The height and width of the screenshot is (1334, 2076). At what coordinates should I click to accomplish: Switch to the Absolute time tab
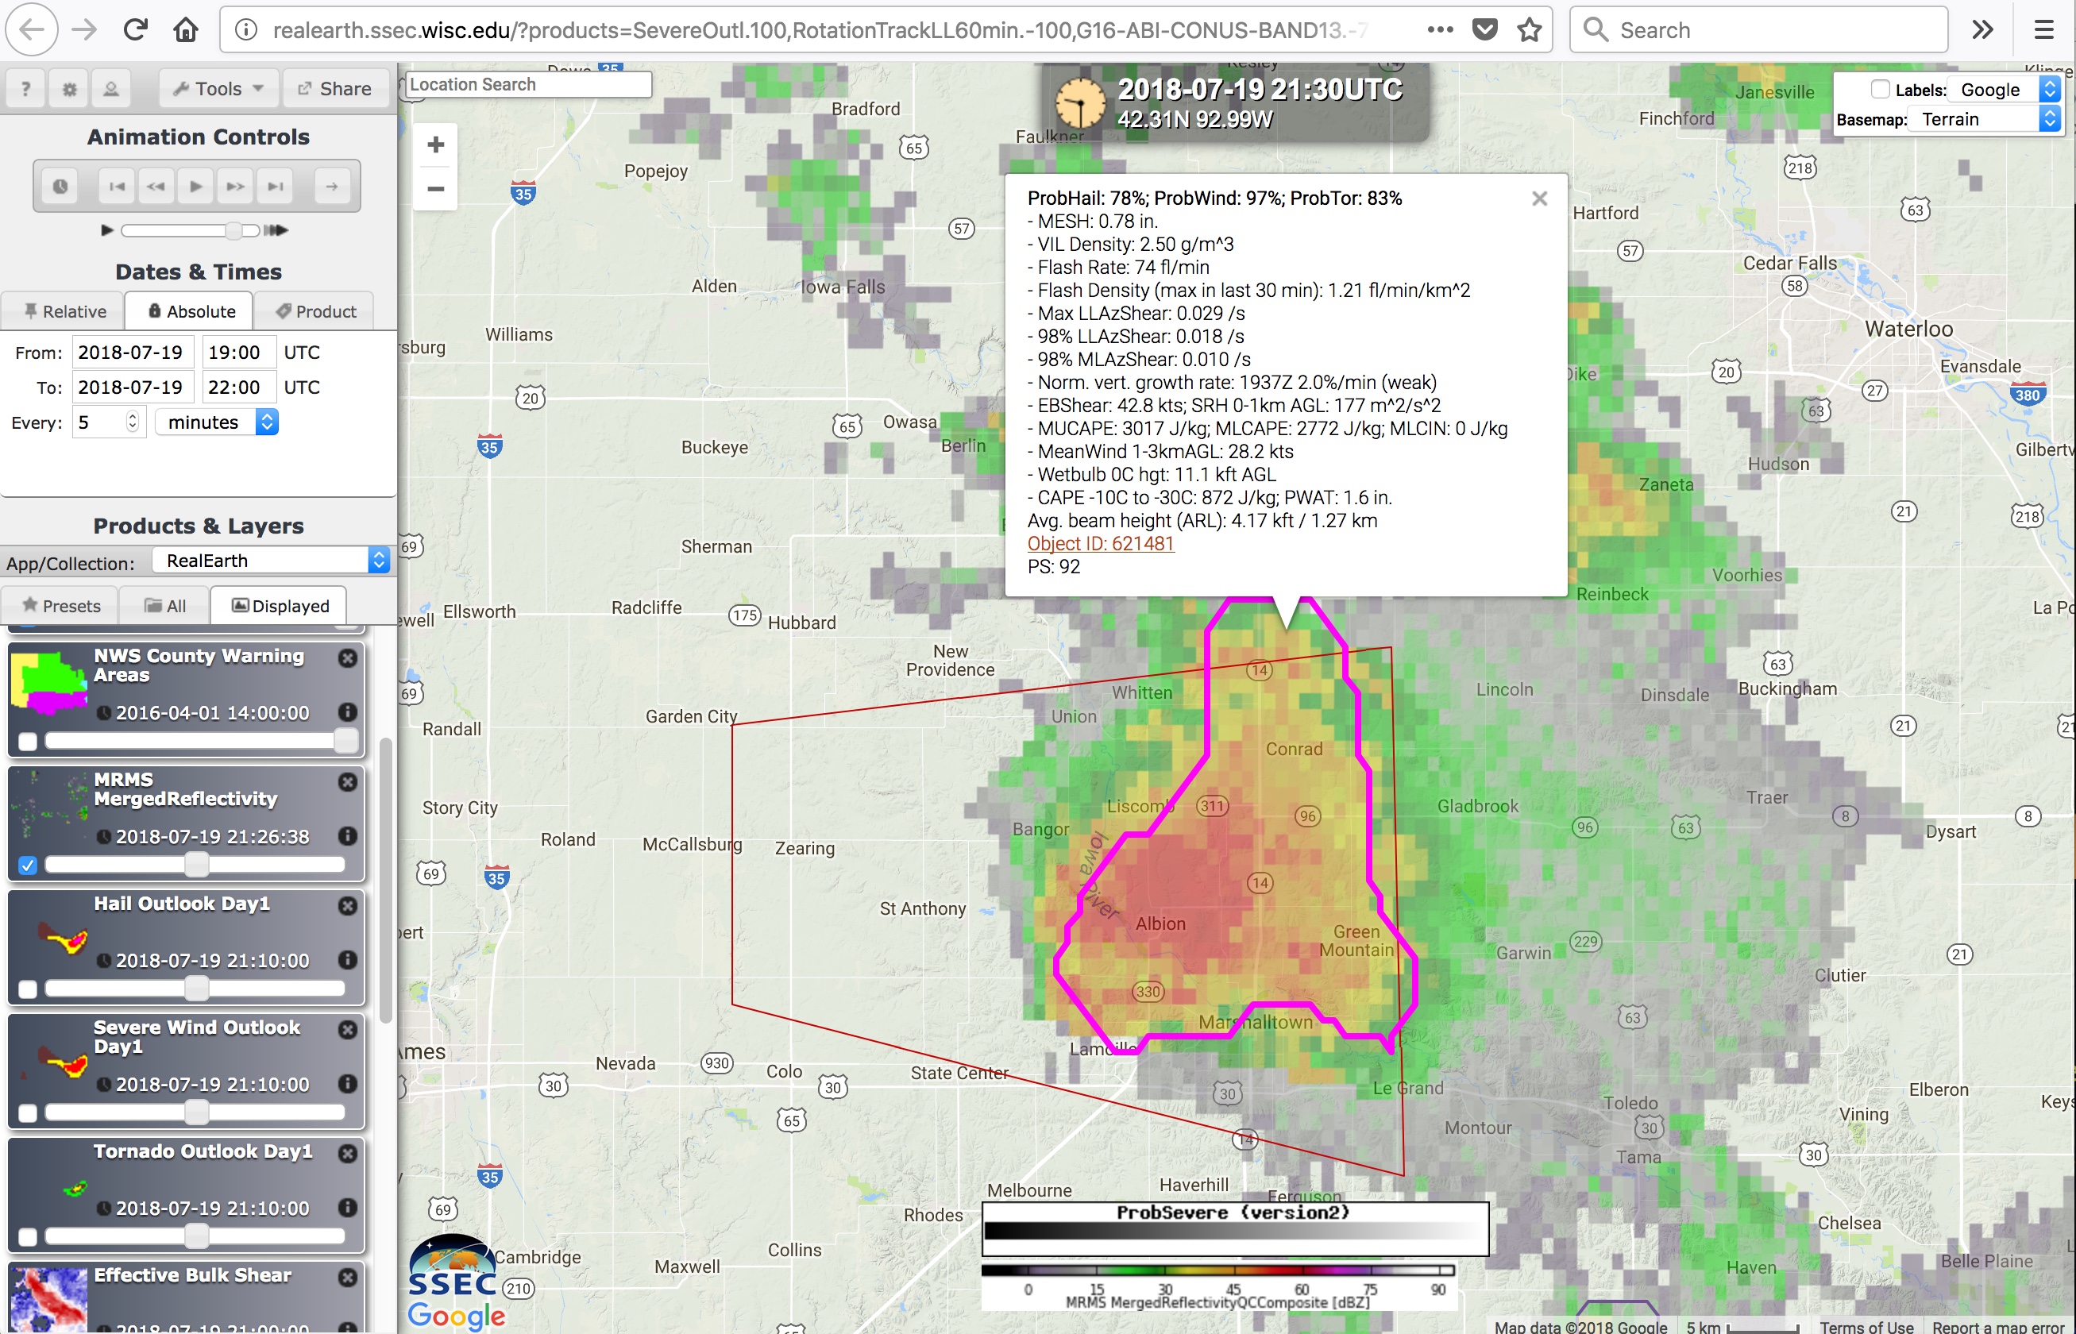click(x=190, y=311)
